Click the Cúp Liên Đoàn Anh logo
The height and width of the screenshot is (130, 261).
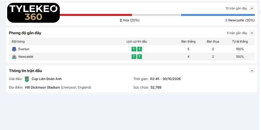point(27,79)
